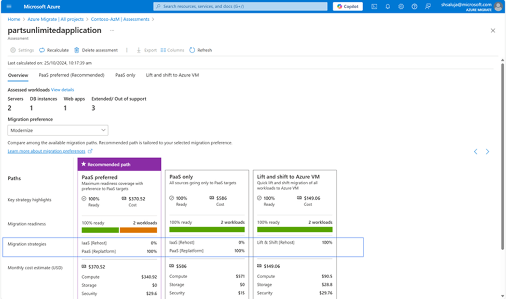Screen dimensions: 506x299
Task: Expand the Migration preference Modernize dropdown
Action: tap(58, 130)
